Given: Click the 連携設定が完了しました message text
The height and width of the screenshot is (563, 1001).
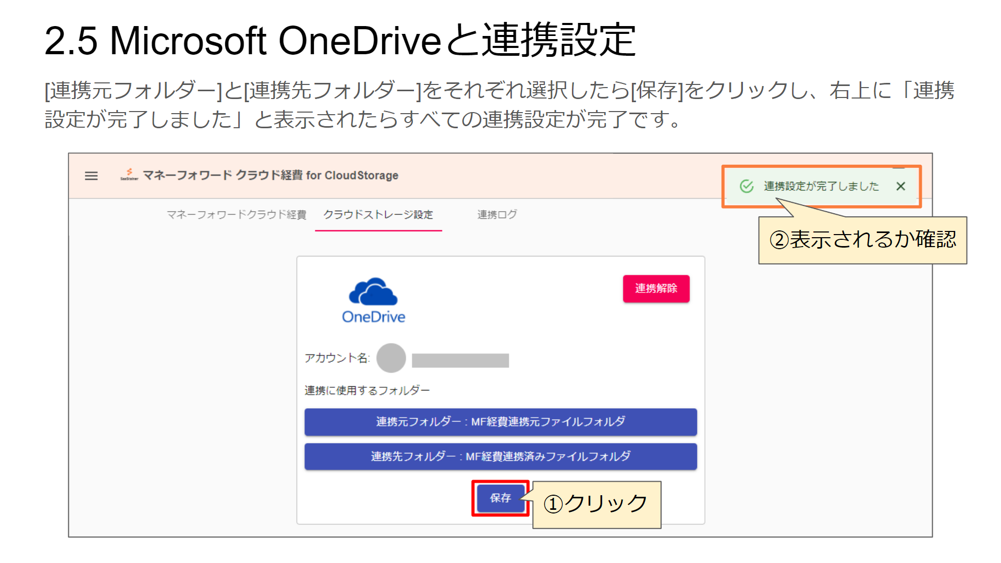Looking at the screenshot, I should 821,186.
